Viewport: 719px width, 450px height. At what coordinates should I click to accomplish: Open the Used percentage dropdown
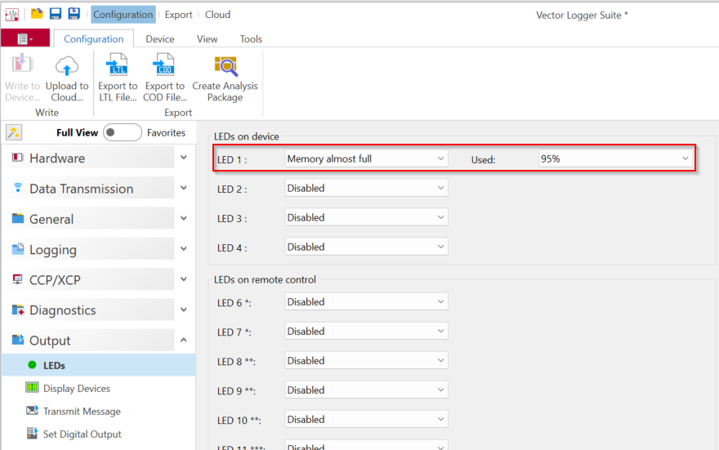pos(615,158)
